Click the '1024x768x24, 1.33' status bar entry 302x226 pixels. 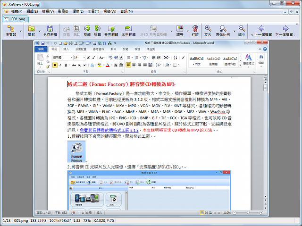pyautogui.click(x=65, y=220)
